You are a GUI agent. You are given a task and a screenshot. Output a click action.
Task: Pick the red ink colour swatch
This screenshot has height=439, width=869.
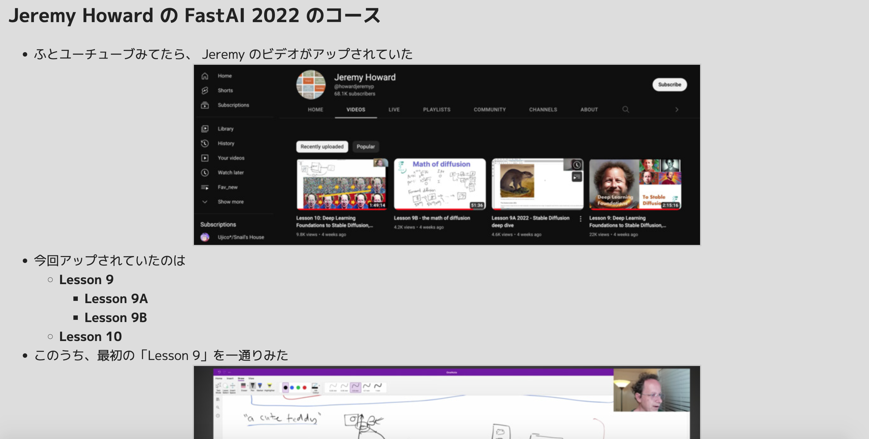pos(305,388)
